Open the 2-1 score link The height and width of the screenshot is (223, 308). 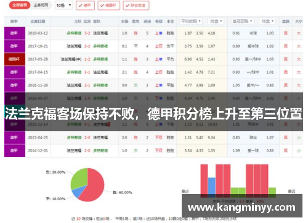[87, 85]
